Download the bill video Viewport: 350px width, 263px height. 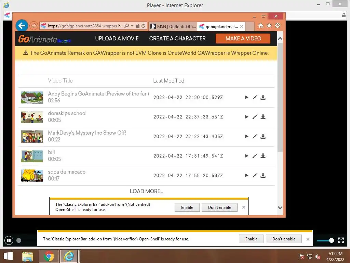(263, 156)
